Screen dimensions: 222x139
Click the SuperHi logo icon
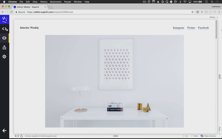tap(5, 20)
